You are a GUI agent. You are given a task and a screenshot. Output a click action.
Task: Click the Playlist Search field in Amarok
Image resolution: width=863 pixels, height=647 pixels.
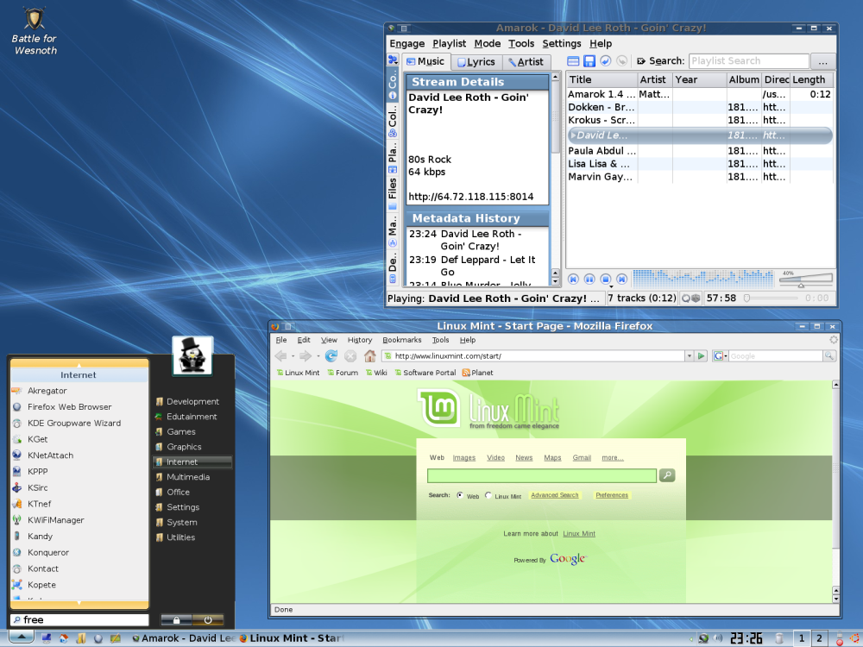pyautogui.click(x=748, y=61)
